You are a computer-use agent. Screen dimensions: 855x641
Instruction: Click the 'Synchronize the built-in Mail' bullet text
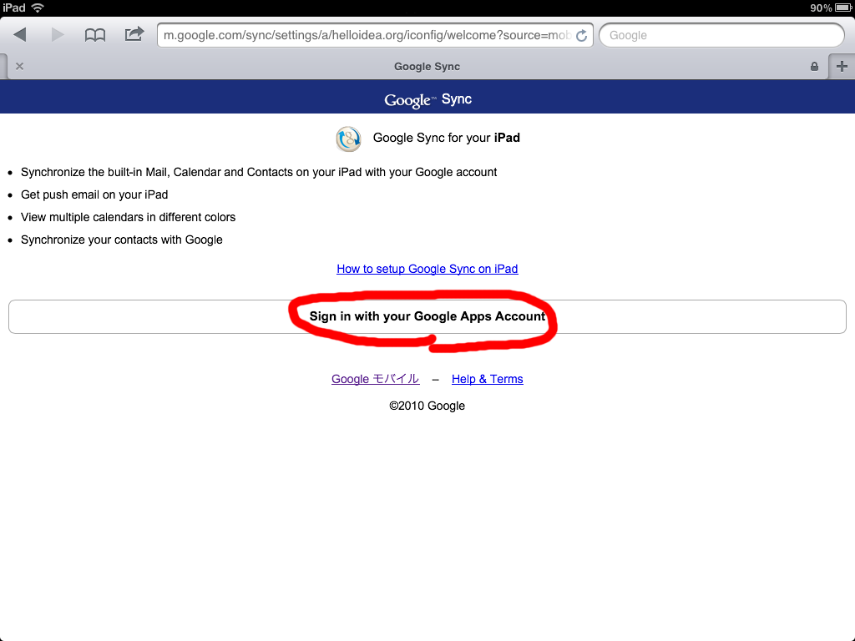(259, 172)
